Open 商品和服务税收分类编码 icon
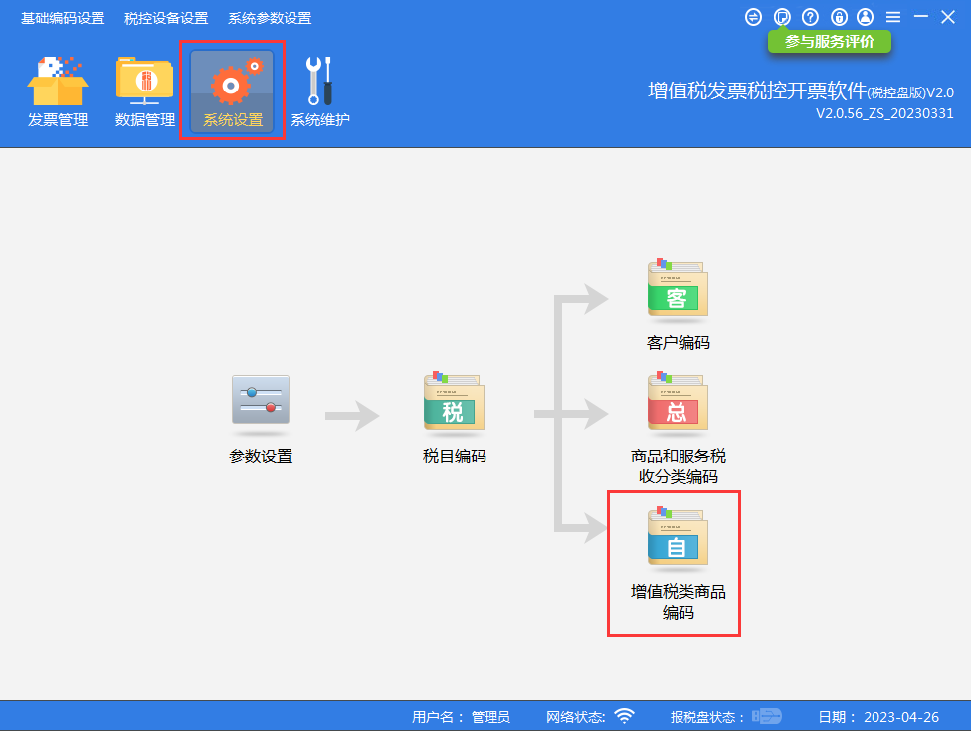This screenshot has width=971, height=731. coord(678,401)
